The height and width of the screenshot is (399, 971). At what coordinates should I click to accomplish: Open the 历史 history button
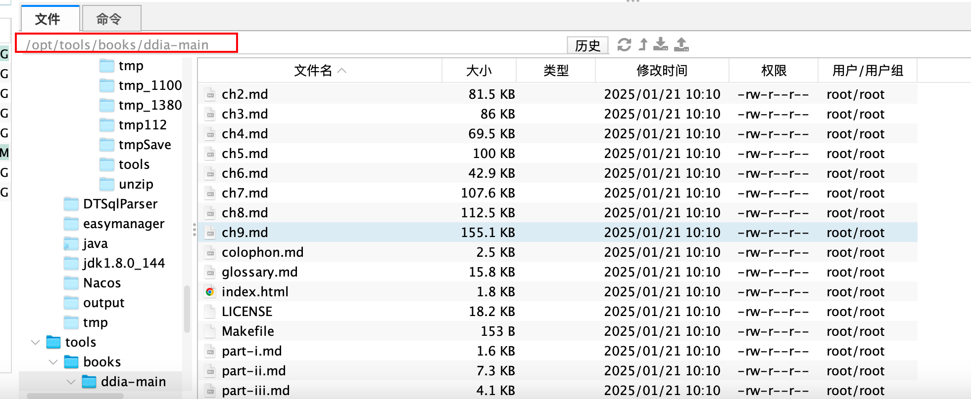587,45
